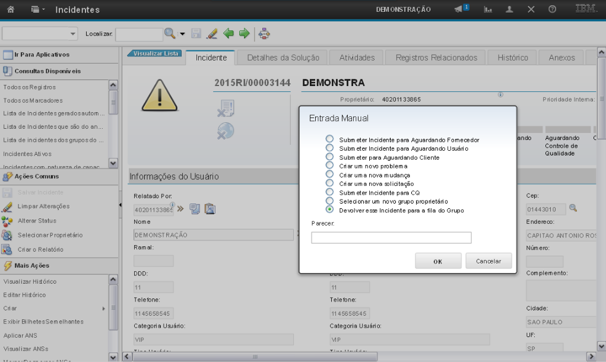606x362 pixels.
Task: Click Cancelar to dismiss the dialog
Action: [x=488, y=261]
